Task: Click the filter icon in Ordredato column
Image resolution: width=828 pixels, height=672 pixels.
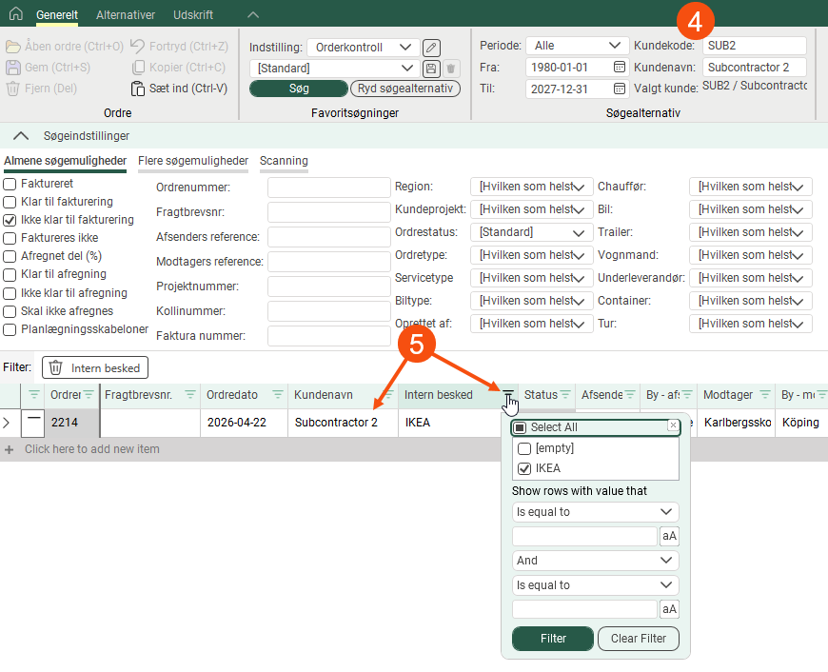Action: pos(278,395)
